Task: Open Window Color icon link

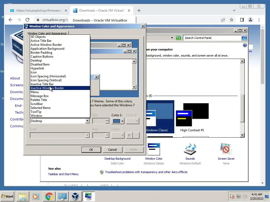Action: click(x=154, y=149)
